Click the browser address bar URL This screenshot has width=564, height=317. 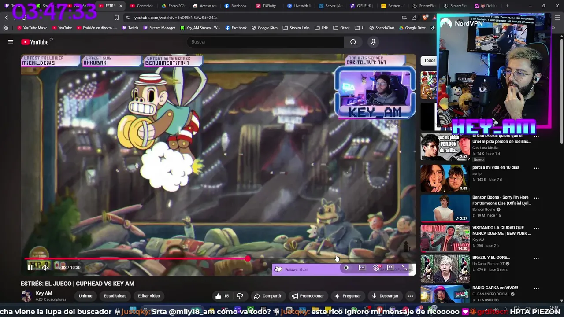coord(176,18)
